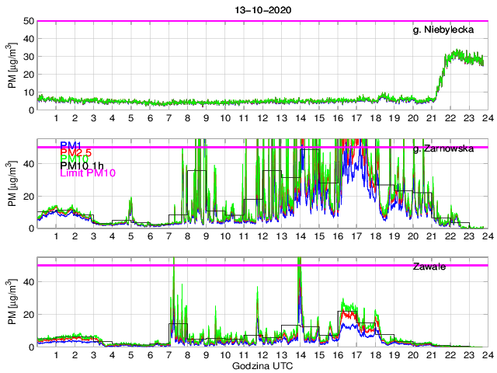The height and width of the screenshot is (373, 497).
Task: Click the 50 tick on top plot y-axis
Action: point(27,21)
